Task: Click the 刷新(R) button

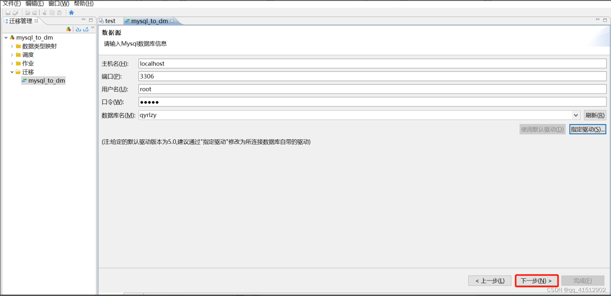Action: [x=595, y=115]
